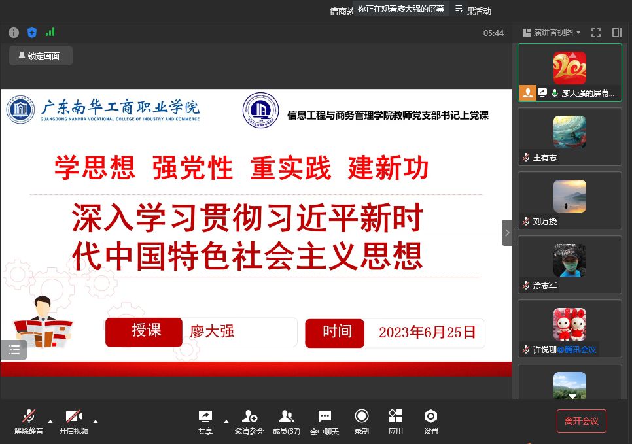
Task: Select 王有志 participant thumbnail
Action: pyautogui.click(x=569, y=137)
